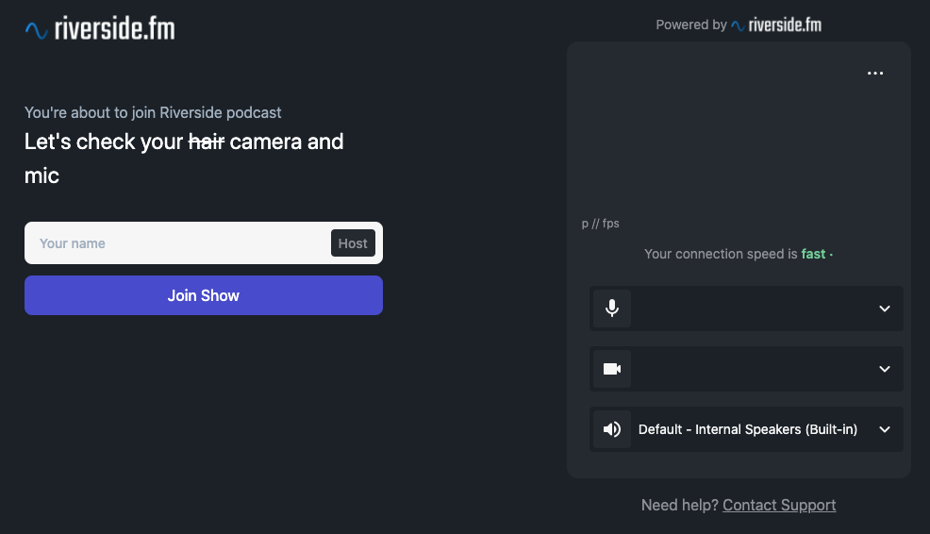Click the riverside.fm logo in top-left corner
The width and height of the screenshot is (930, 534).
point(100,29)
